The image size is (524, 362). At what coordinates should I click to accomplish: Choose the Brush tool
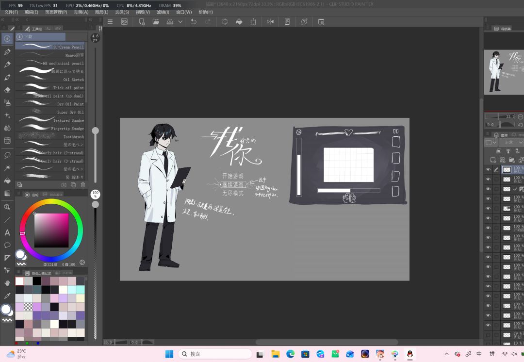(7, 77)
